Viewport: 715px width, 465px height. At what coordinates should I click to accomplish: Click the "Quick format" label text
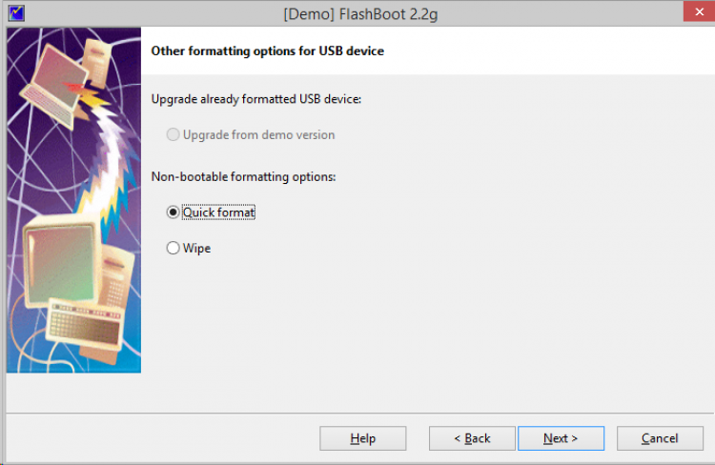point(218,212)
